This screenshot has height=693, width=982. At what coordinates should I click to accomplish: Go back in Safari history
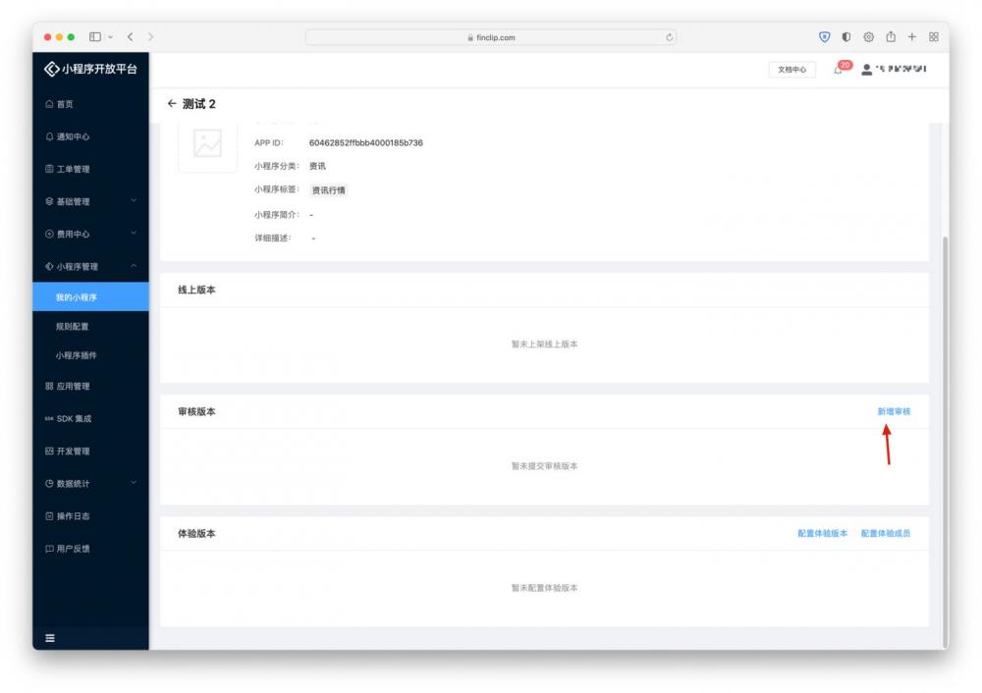pyautogui.click(x=131, y=37)
